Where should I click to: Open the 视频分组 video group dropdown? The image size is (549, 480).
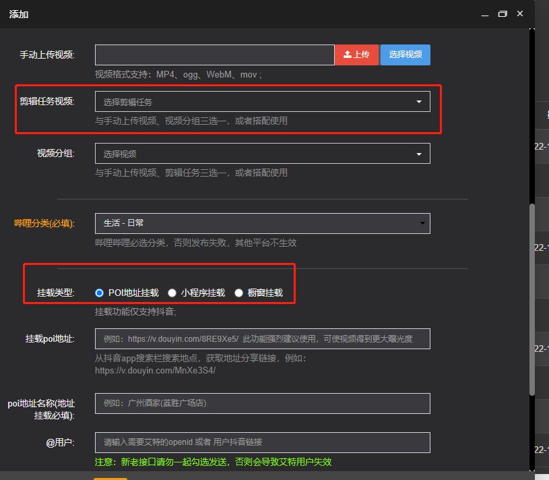[263, 153]
